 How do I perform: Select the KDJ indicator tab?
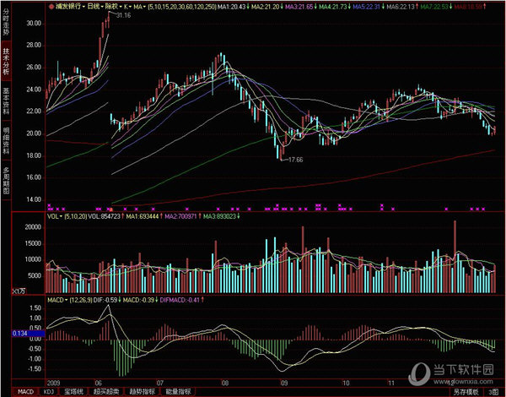pyautogui.click(x=48, y=392)
